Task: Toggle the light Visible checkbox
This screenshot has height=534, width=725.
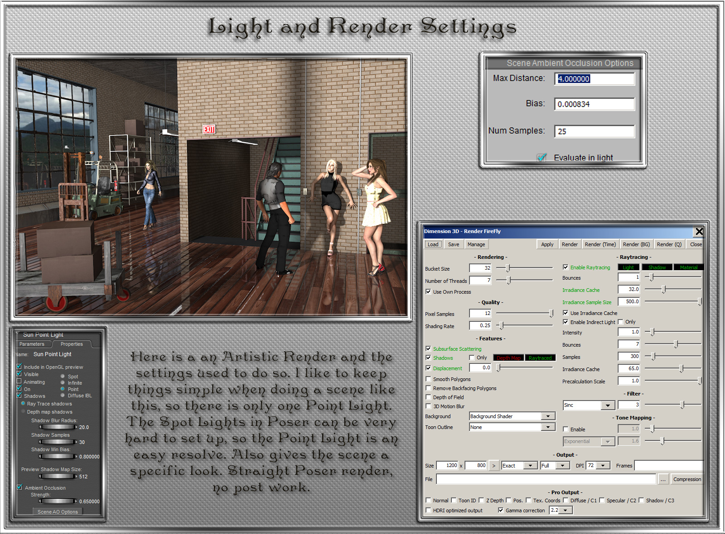Action: click(x=19, y=374)
